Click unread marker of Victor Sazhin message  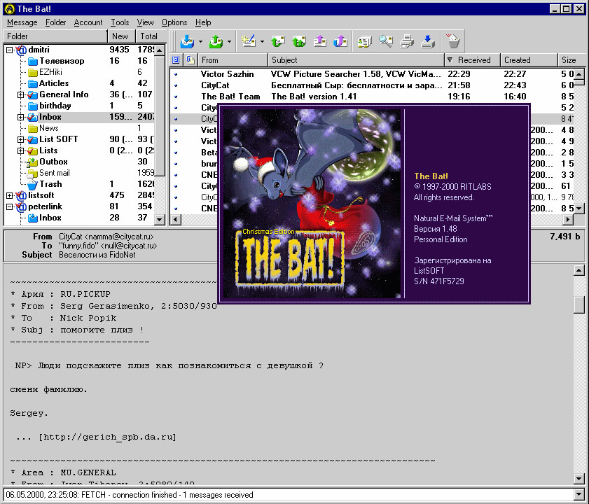click(x=175, y=74)
